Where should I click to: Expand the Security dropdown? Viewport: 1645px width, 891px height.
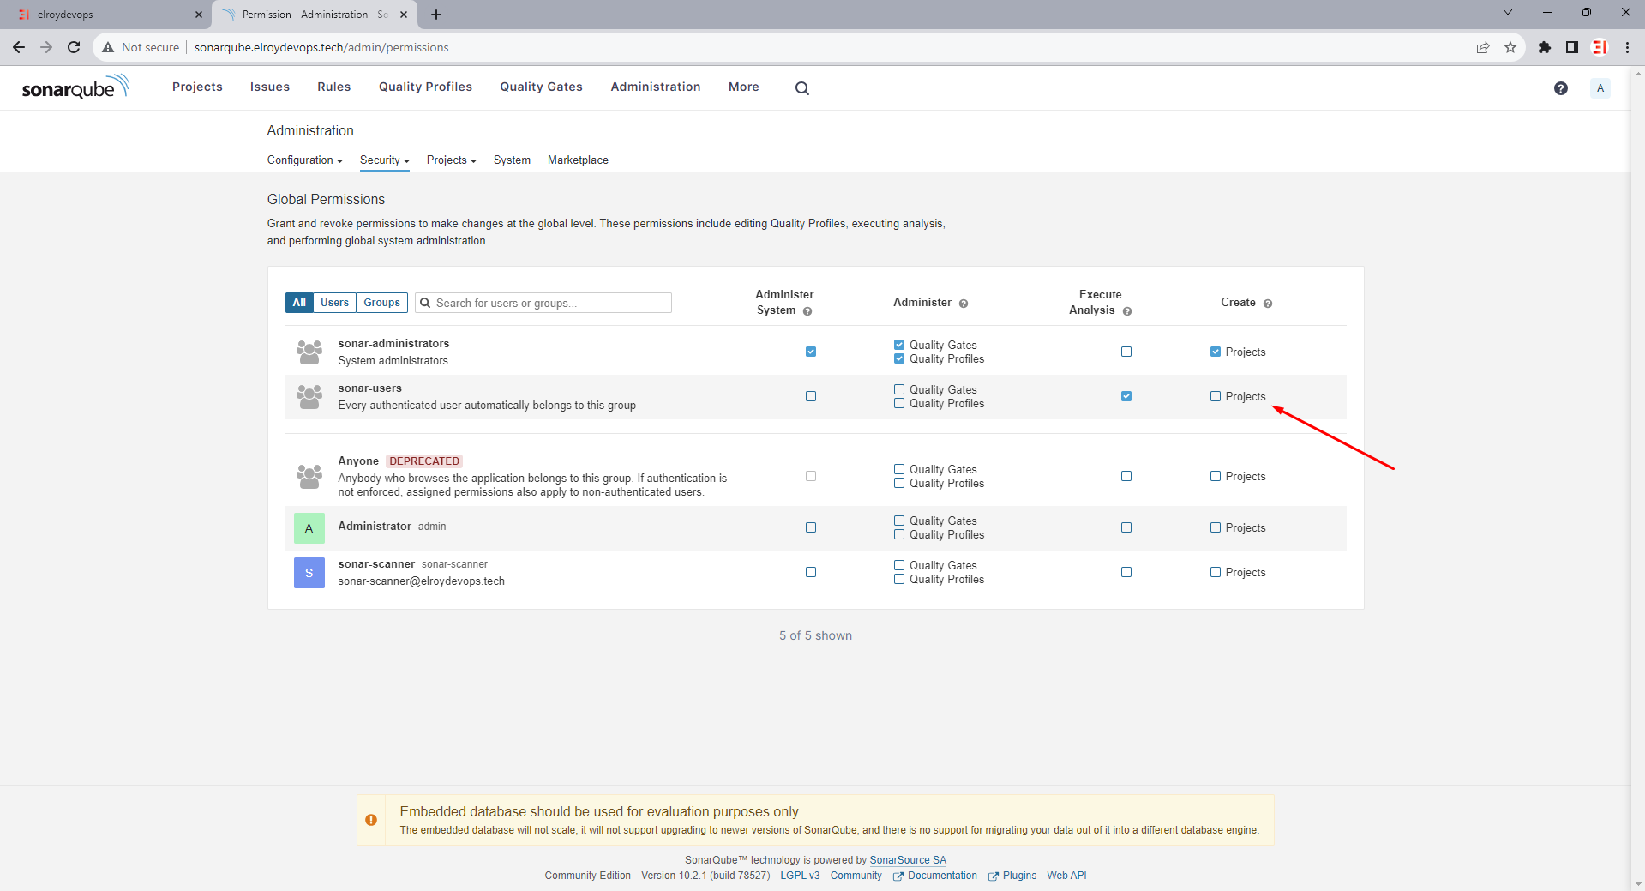pyautogui.click(x=384, y=160)
